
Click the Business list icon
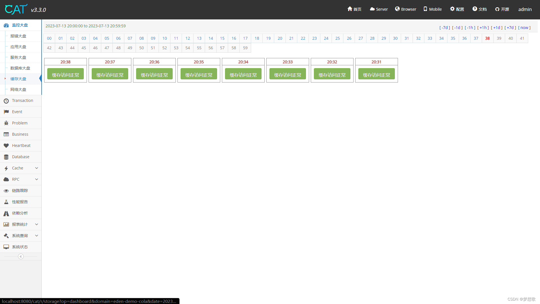click(x=6, y=135)
